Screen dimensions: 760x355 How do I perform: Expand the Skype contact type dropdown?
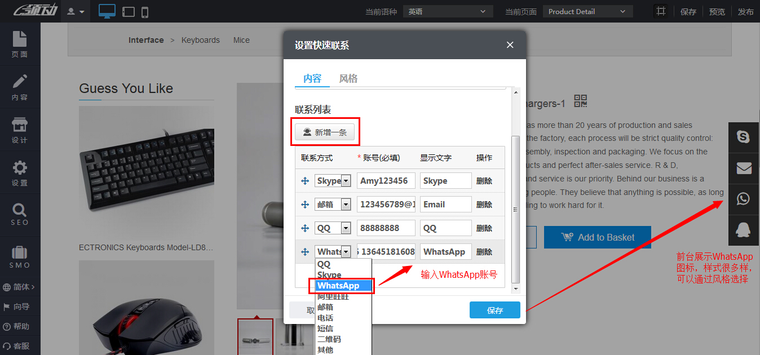346,181
